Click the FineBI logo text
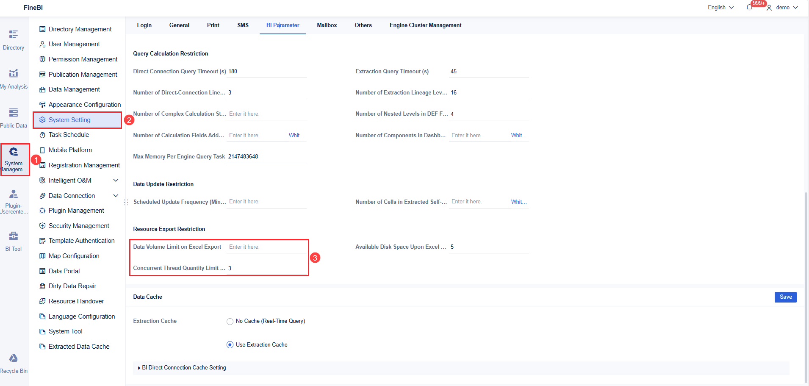The width and height of the screenshot is (809, 386). (x=33, y=8)
